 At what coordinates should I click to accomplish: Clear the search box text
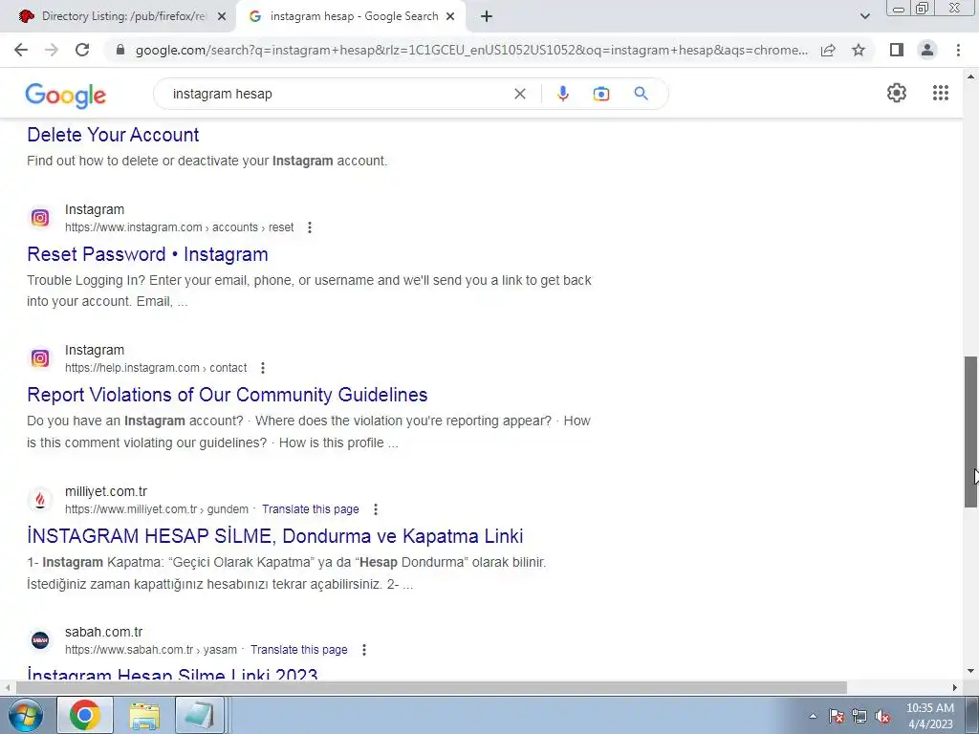519,94
